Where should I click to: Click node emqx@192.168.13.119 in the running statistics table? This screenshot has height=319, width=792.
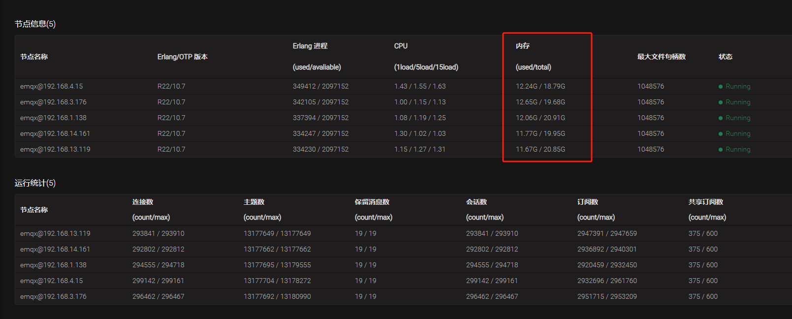(x=55, y=233)
